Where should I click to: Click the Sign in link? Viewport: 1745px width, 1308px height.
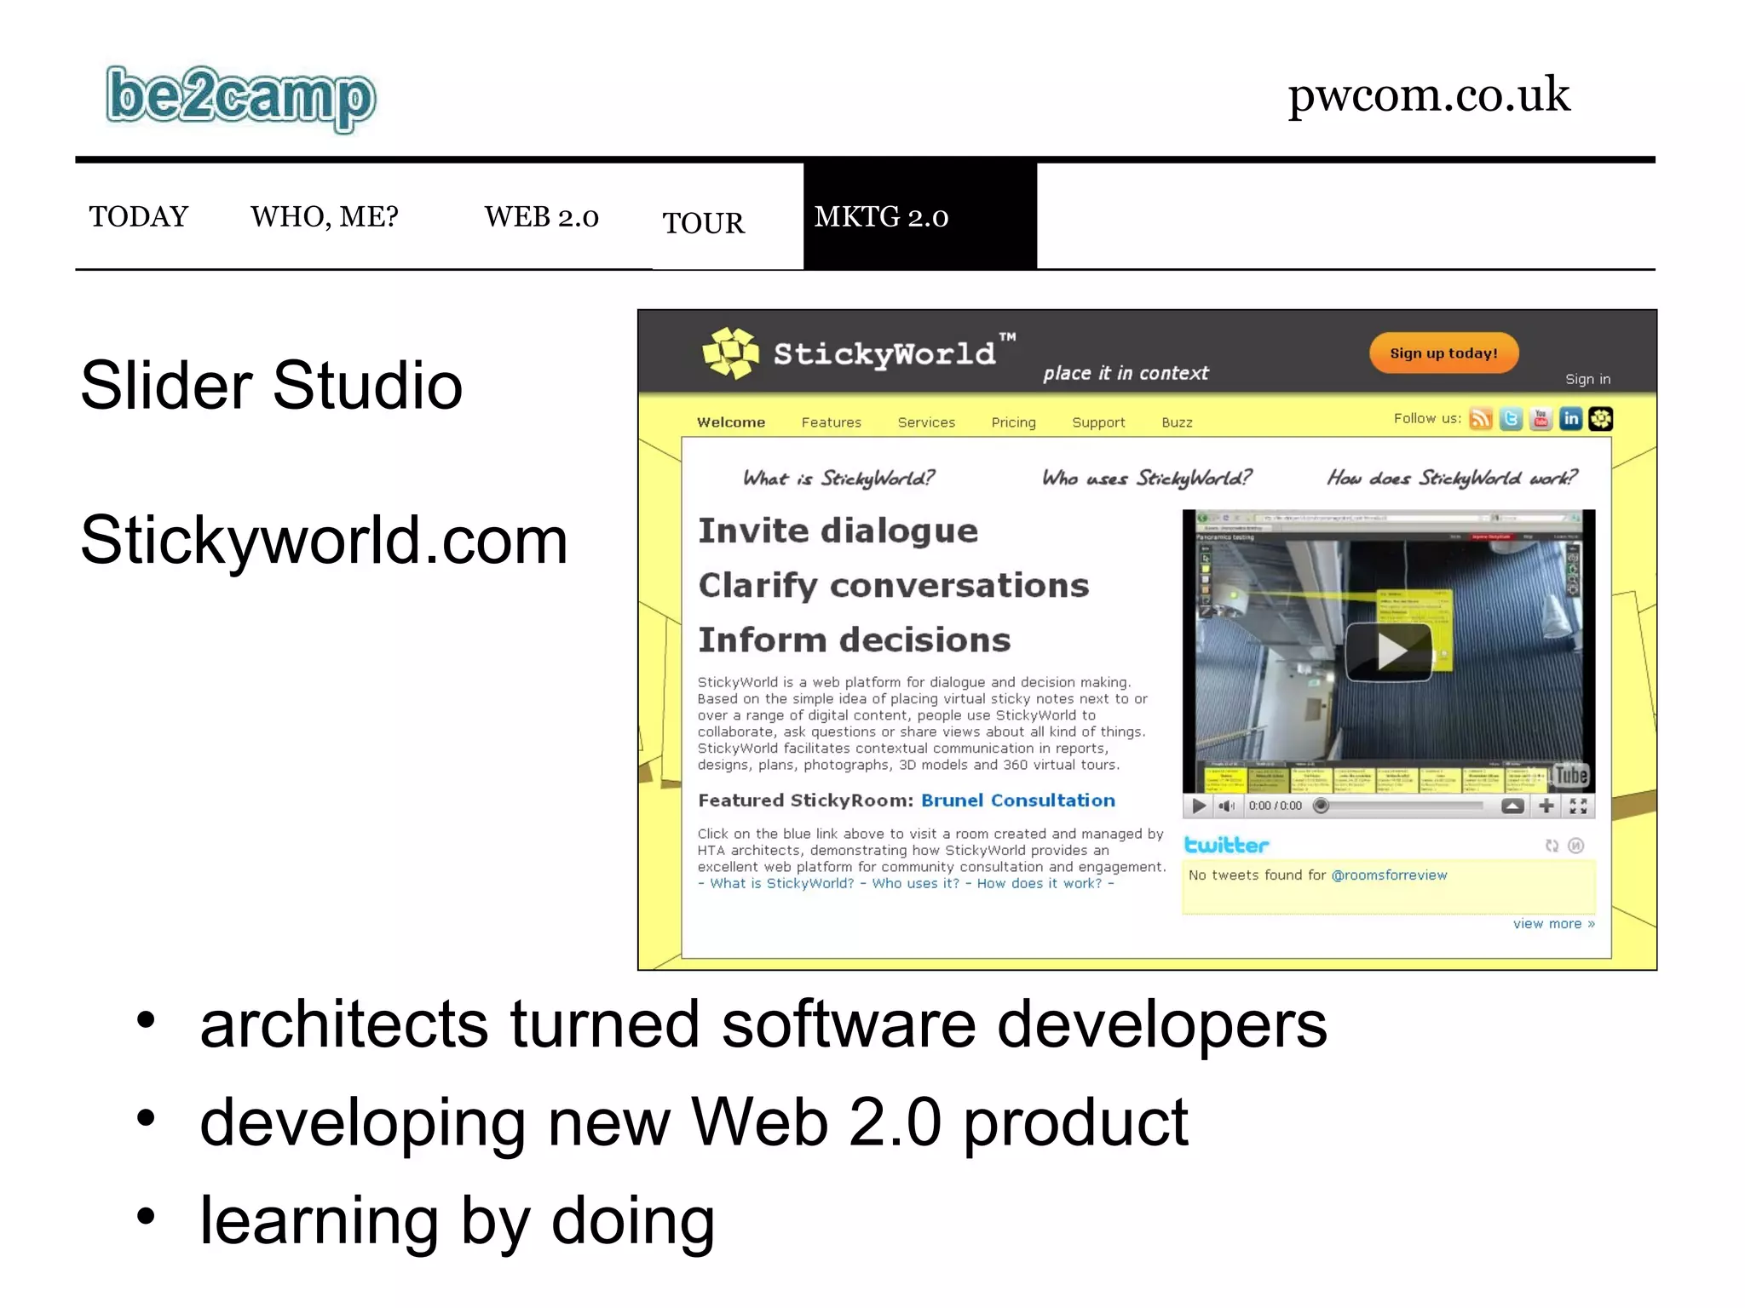[x=1587, y=380]
